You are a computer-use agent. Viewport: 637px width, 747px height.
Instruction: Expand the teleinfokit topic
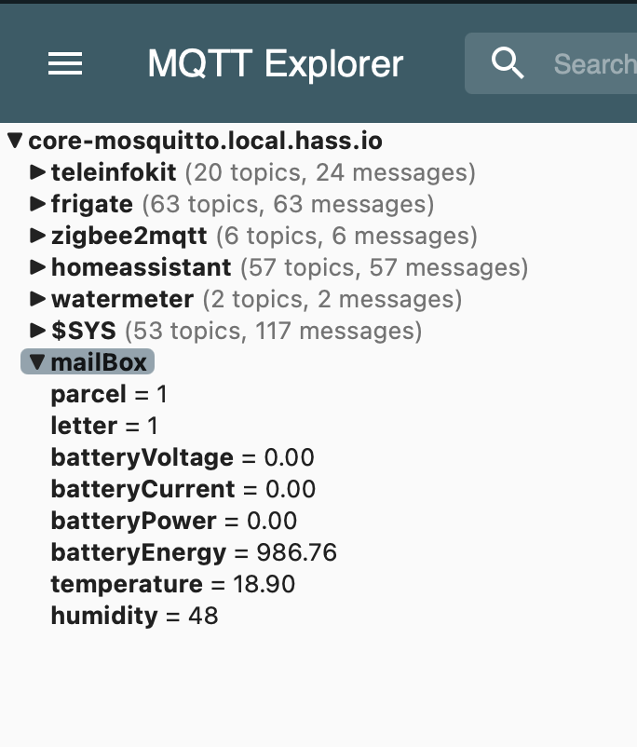coord(37,172)
